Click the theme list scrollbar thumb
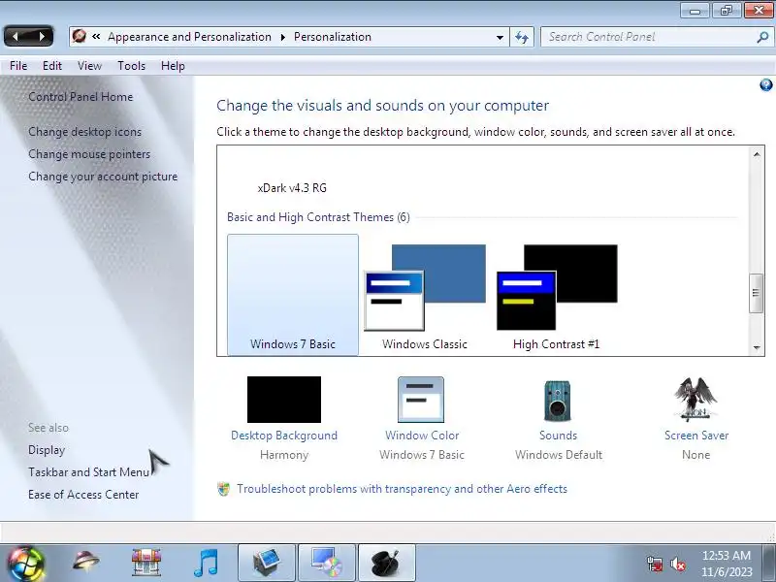Screen dimensions: 776x582 [x=756, y=293]
